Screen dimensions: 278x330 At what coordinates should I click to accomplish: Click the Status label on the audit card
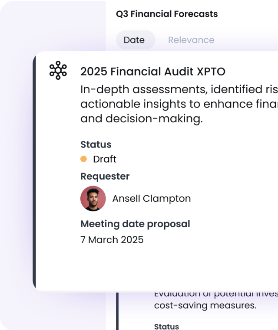pyautogui.click(x=96, y=144)
